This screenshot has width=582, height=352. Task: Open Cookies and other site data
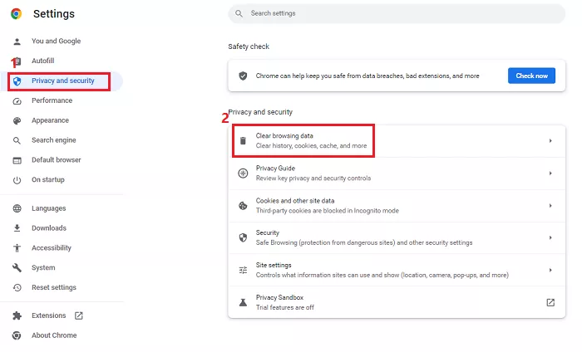pos(397,206)
